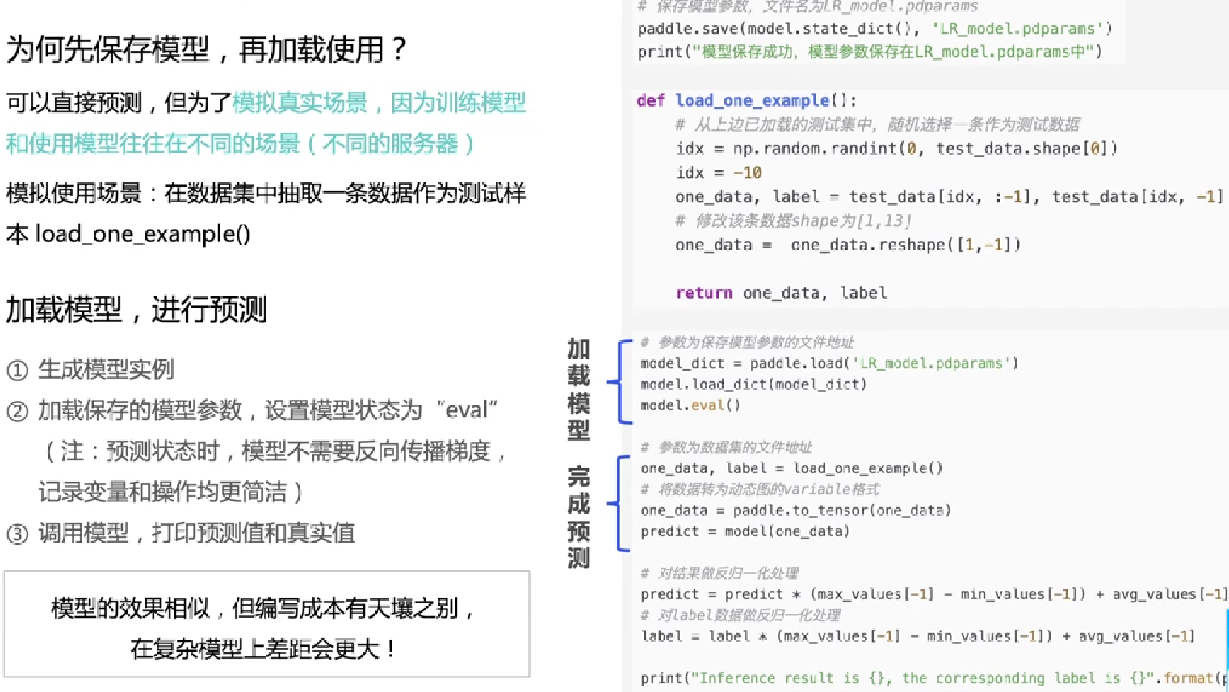Click the code line "idx = np.random.randint(0, test_data.shape[0])"
1229x692 pixels.
click(897, 149)
